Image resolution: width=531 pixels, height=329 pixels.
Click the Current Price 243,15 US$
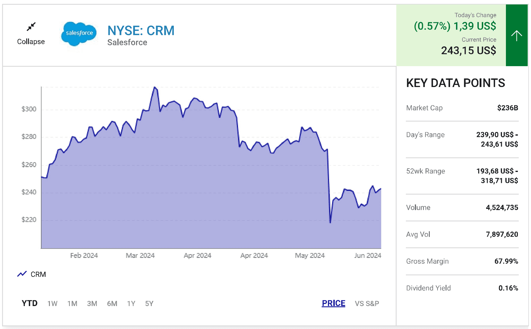pyautogui.click(x=469, y=51)
